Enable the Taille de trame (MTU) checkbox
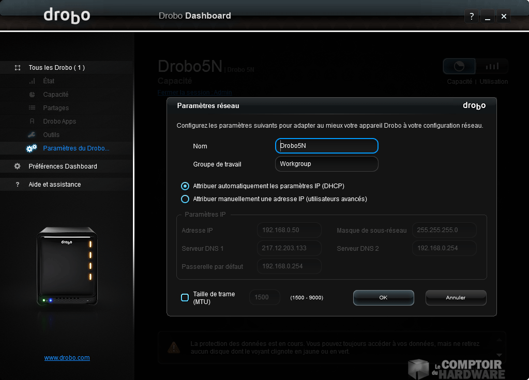529x380 pixels. pyautogui.click(x=185, y=298)
